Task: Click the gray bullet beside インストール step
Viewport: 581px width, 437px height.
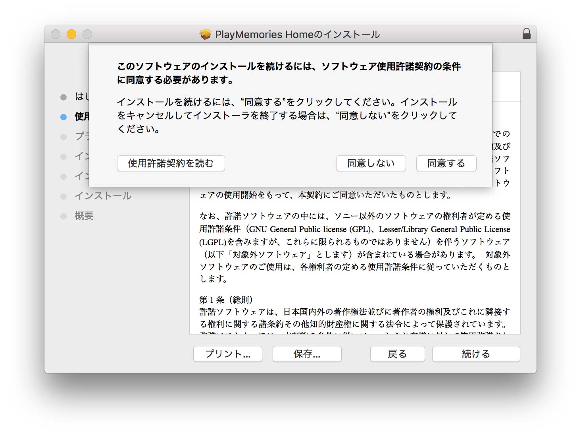Action: tap(63, 196)
